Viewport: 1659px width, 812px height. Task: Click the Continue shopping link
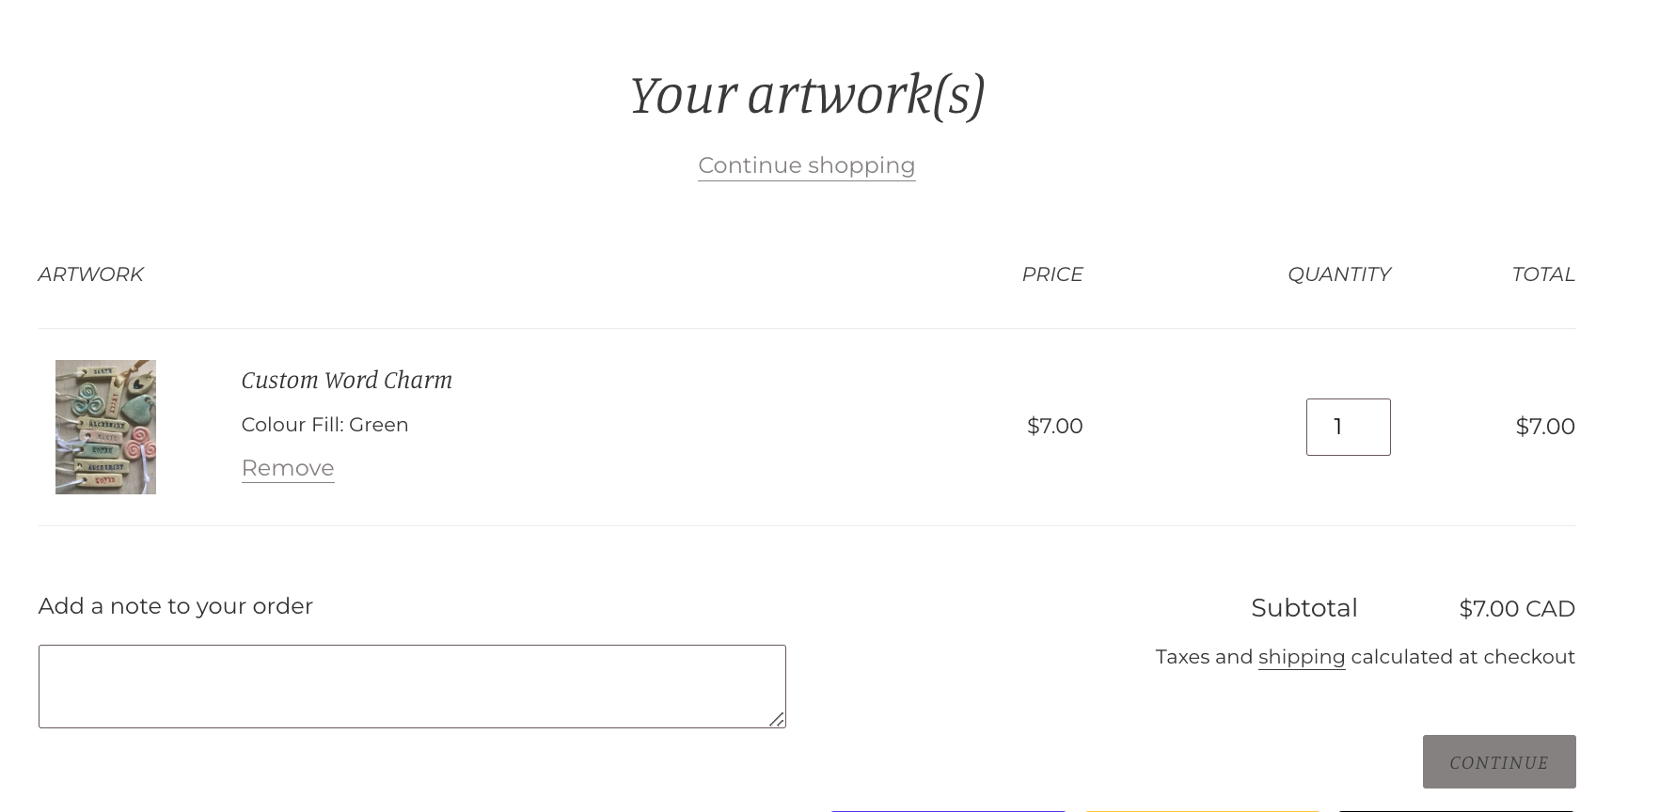point(806,165)
